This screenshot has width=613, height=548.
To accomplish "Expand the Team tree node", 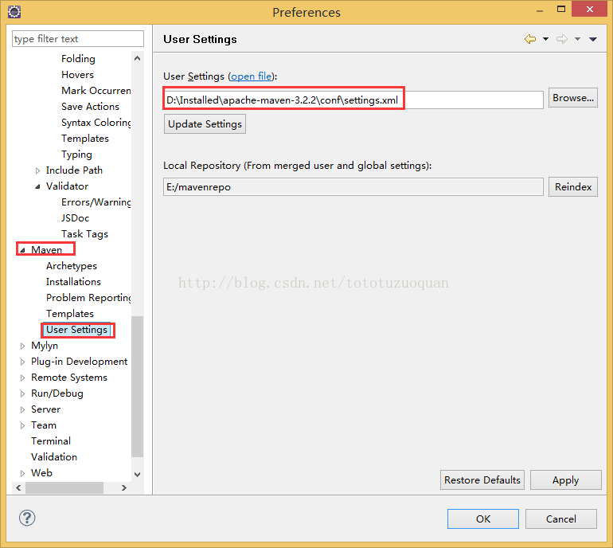I will pyautogui.click(x=22, y=425).
